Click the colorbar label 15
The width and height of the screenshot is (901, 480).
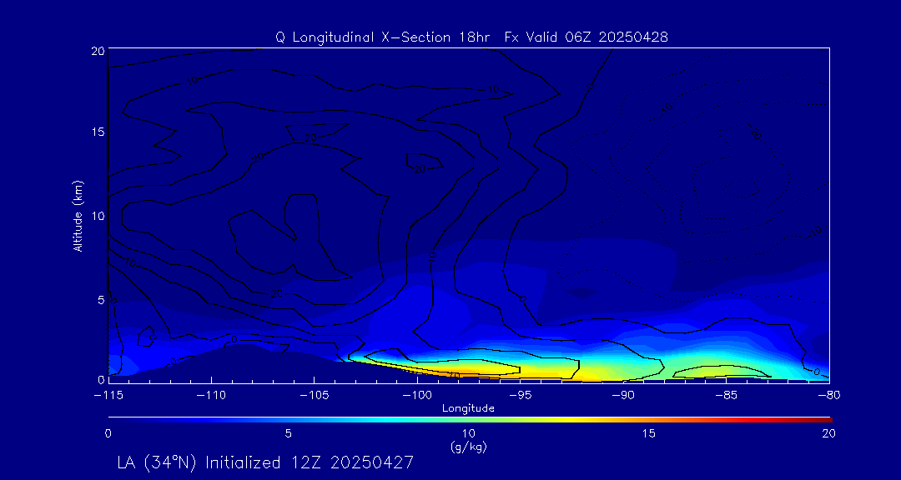649,434
